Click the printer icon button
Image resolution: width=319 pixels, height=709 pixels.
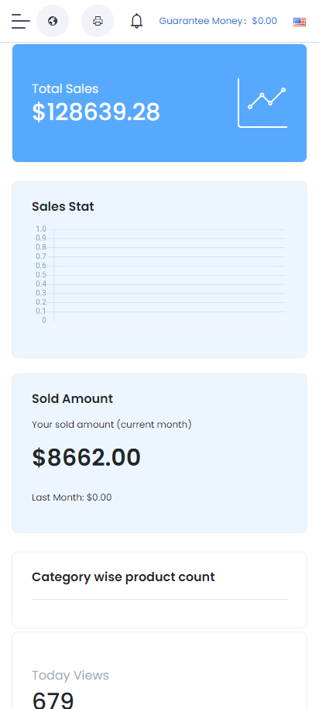tap(98, 21)
